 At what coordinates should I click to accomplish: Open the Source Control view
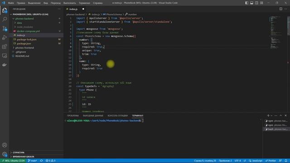pyautogui.click(x=5, y=29)
